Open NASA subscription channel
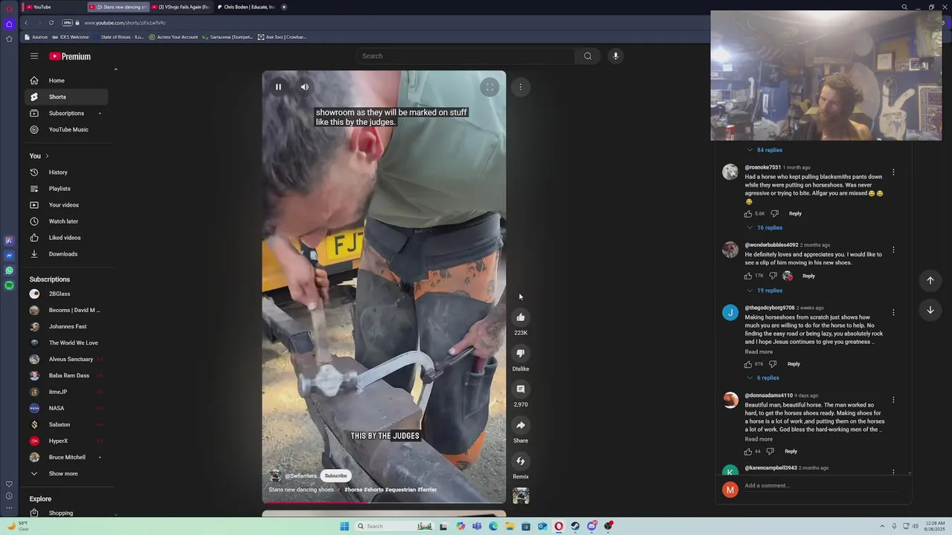The height and width of the screenshot is (535, 952). click(67, 408)
